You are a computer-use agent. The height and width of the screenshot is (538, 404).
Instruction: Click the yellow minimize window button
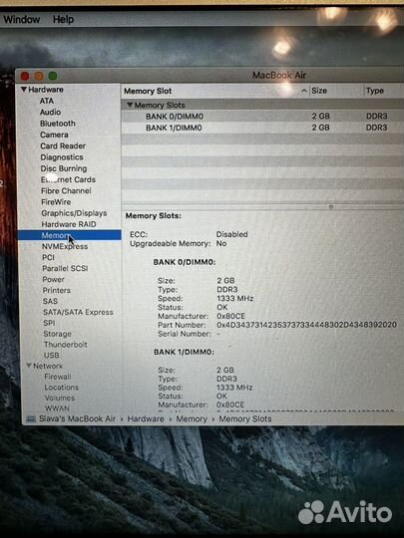coord(39,76)
